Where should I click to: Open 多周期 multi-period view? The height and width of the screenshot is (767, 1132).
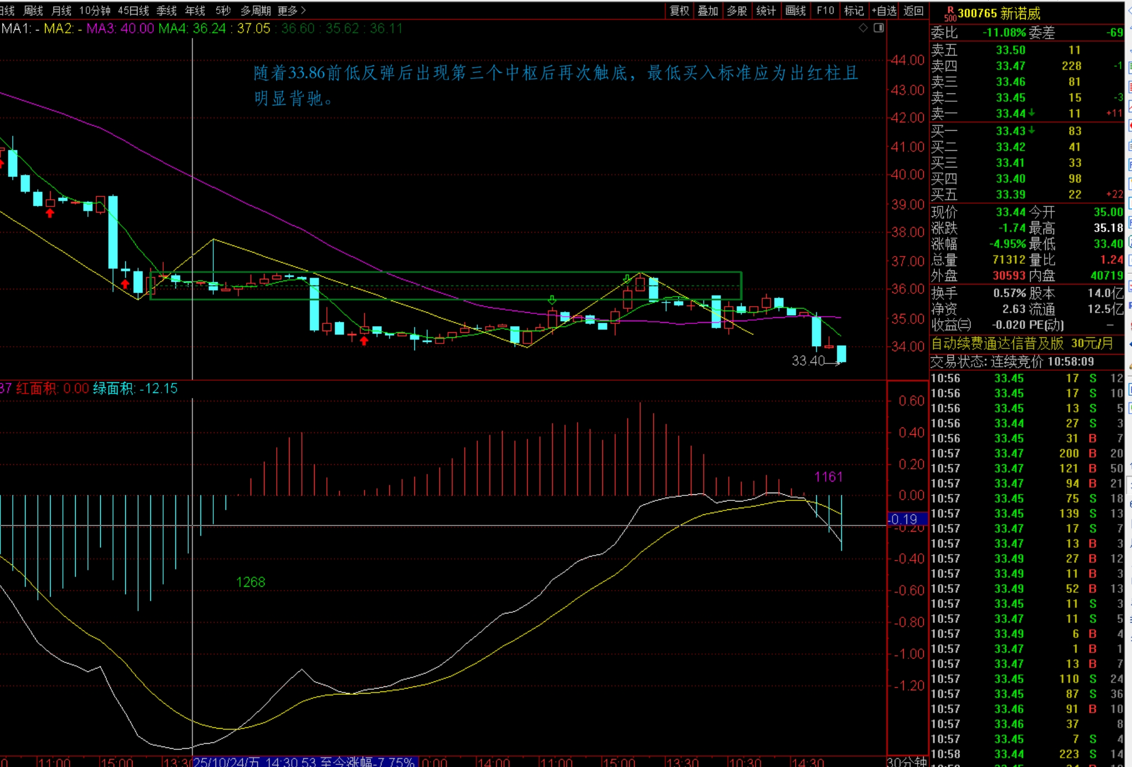[x=256, y=11]
